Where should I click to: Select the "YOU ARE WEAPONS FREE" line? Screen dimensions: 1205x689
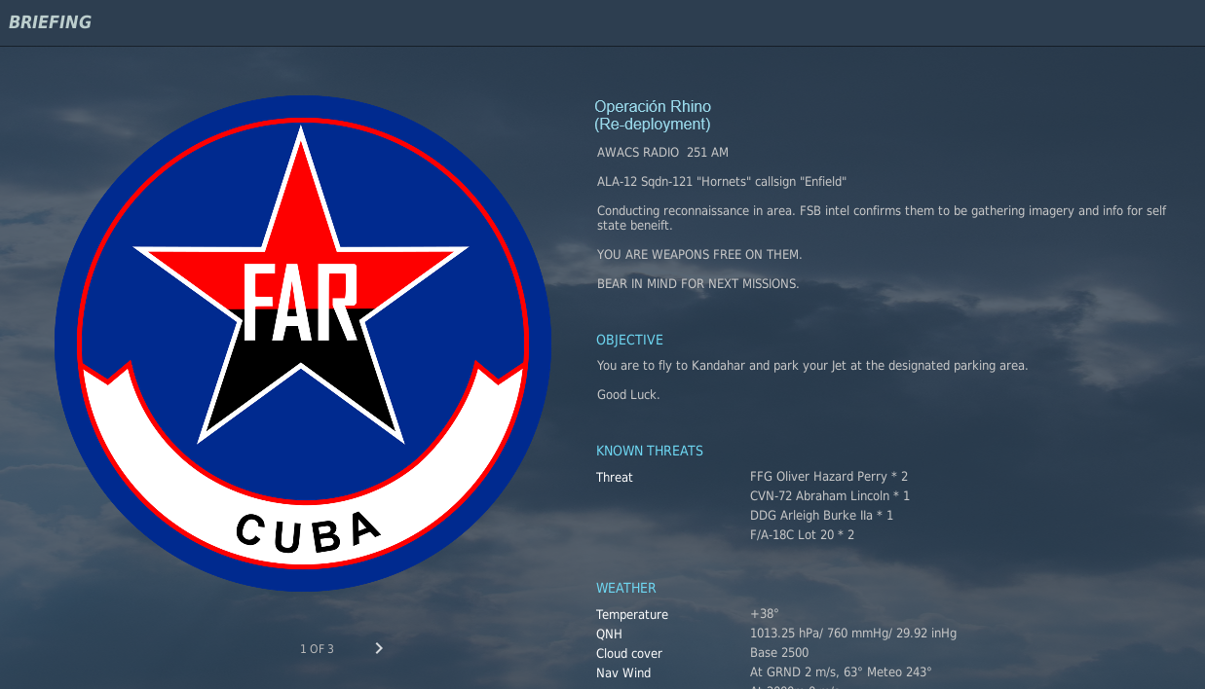point(698,255)
